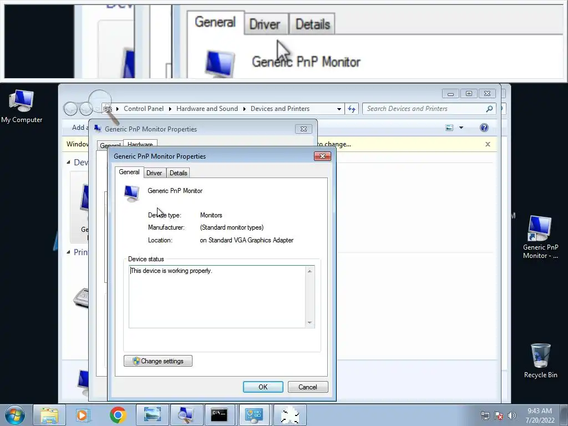The width and height of the screenshot is (568, 426).
Task: Open the picture viewer taskbar icon
Action: 152,415
